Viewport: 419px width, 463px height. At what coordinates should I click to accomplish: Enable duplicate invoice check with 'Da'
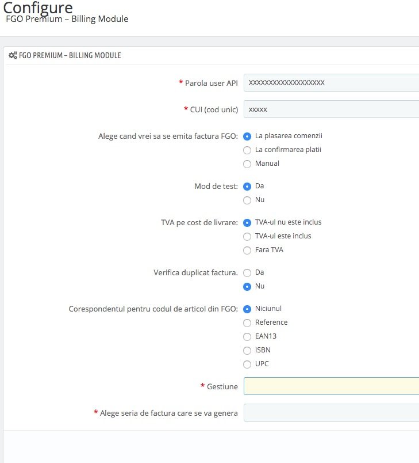point(247,273)
